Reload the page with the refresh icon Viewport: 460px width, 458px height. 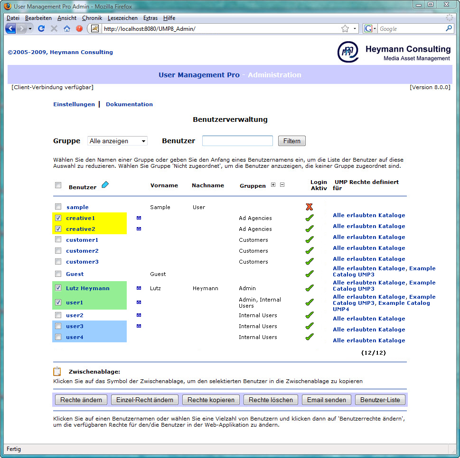click(x=41, y=28)
